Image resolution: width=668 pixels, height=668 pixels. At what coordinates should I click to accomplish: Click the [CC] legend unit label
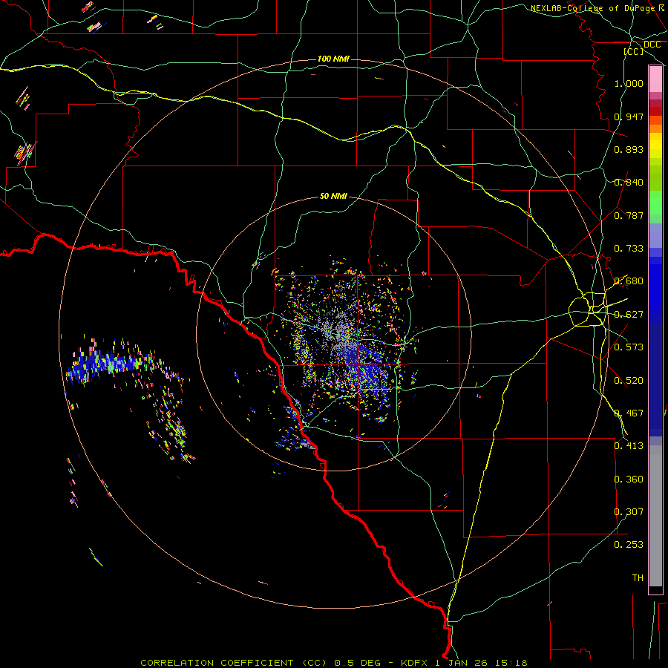pyautogui.click(x=634, y=51)
